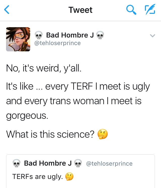Image resolution: width=161 pixels, height=188 pixels.
Task: Tap skull emoji before main author name
Action: [x=38, y=35]
